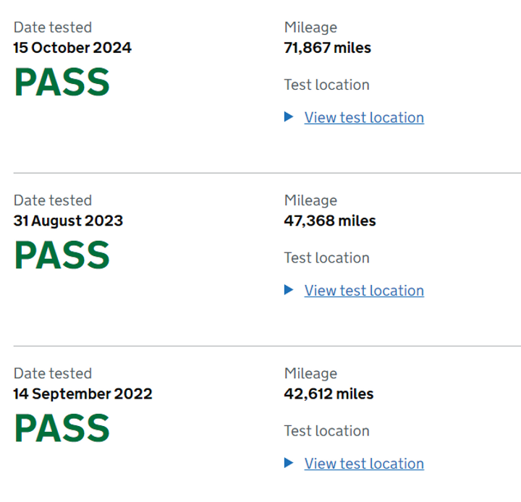The image size is (521, 502).
Task: Click the 'Test location' label in the 2022 entry
Action: [326, 430]
